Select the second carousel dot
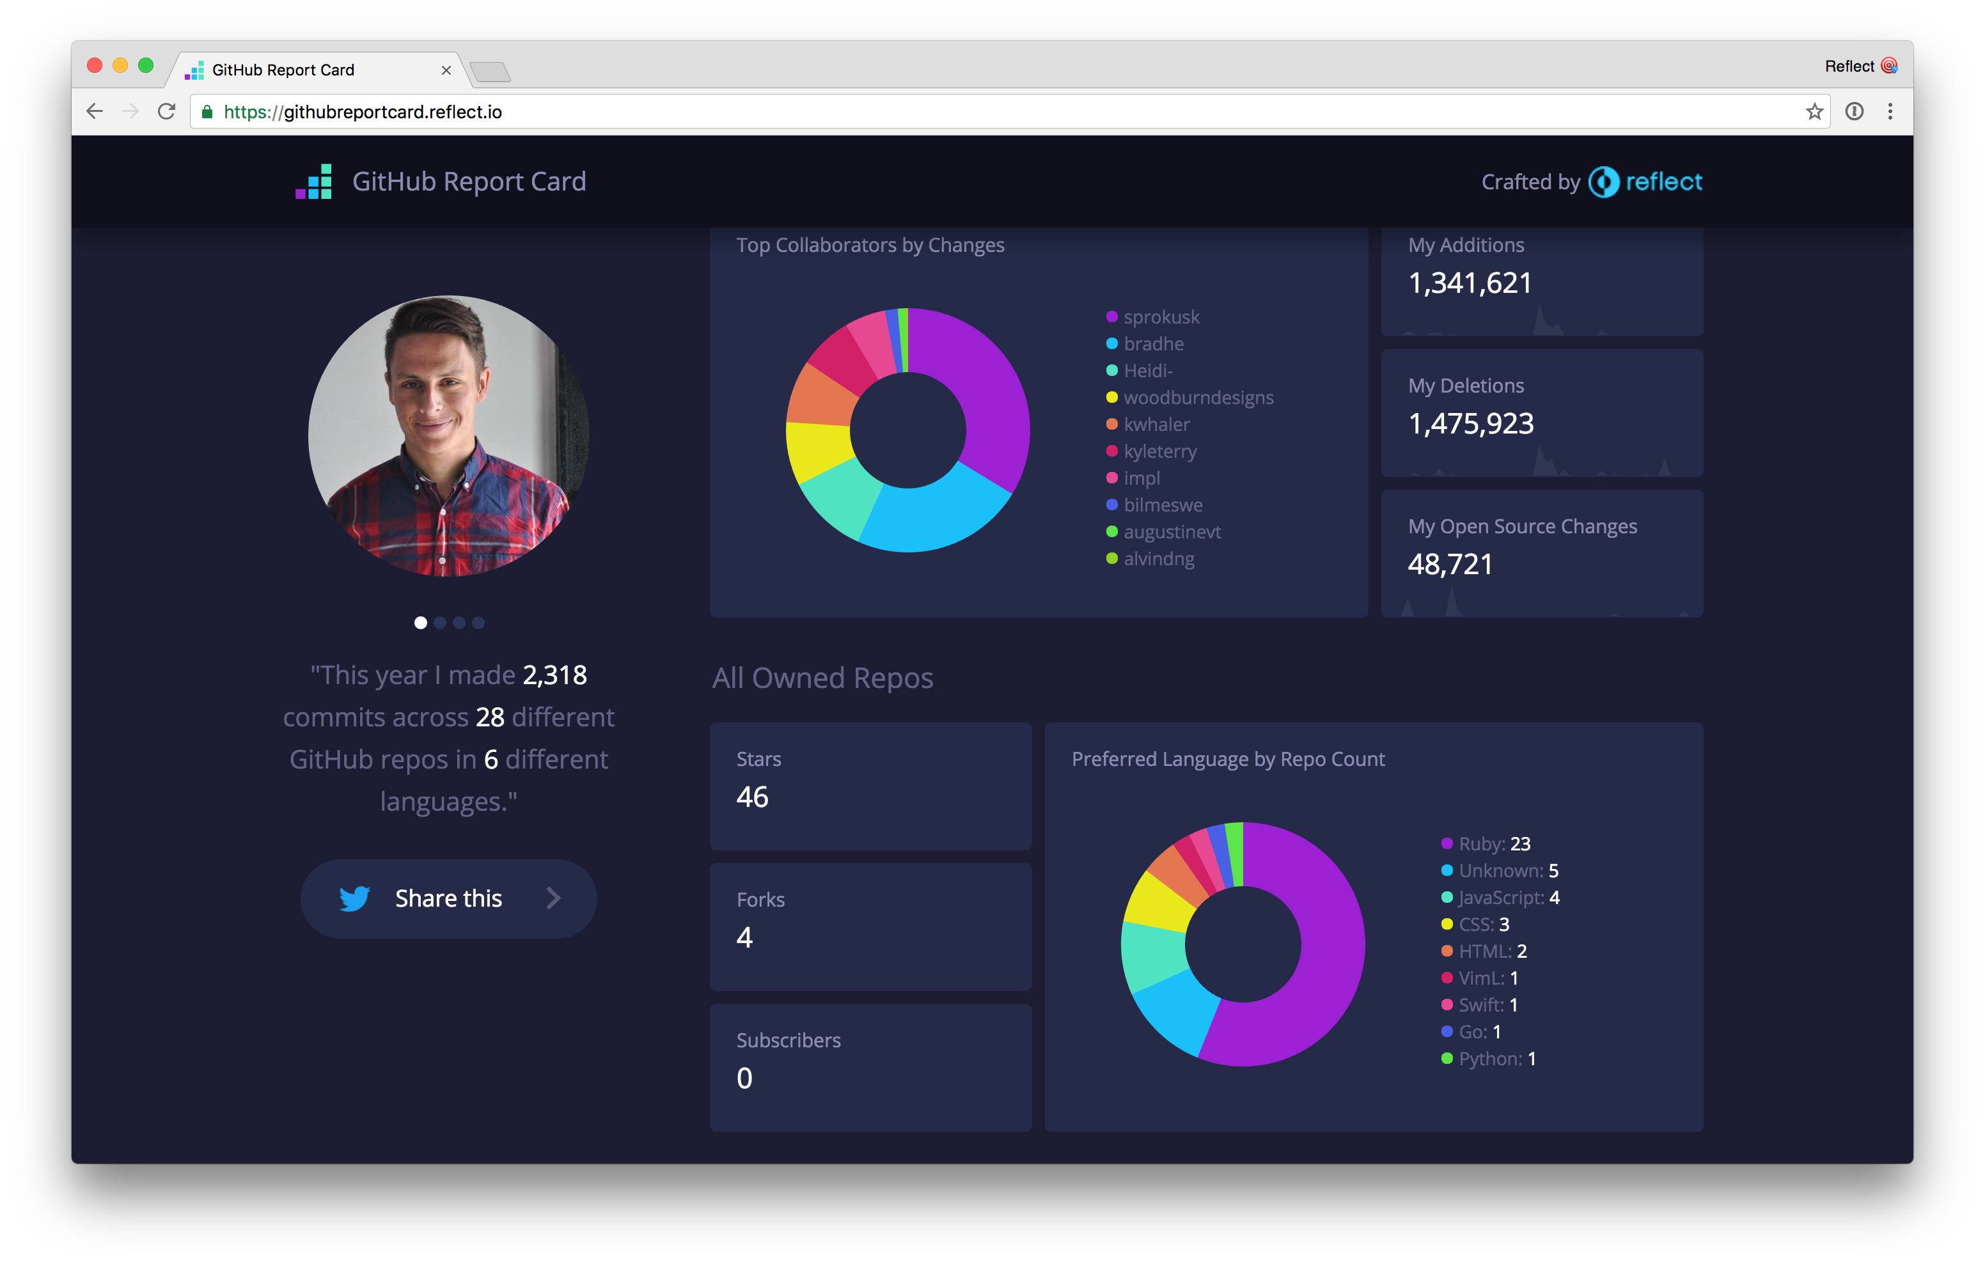Image resolution: width=1985 pixels, height=1266 pixels. (x=440, y=623)
